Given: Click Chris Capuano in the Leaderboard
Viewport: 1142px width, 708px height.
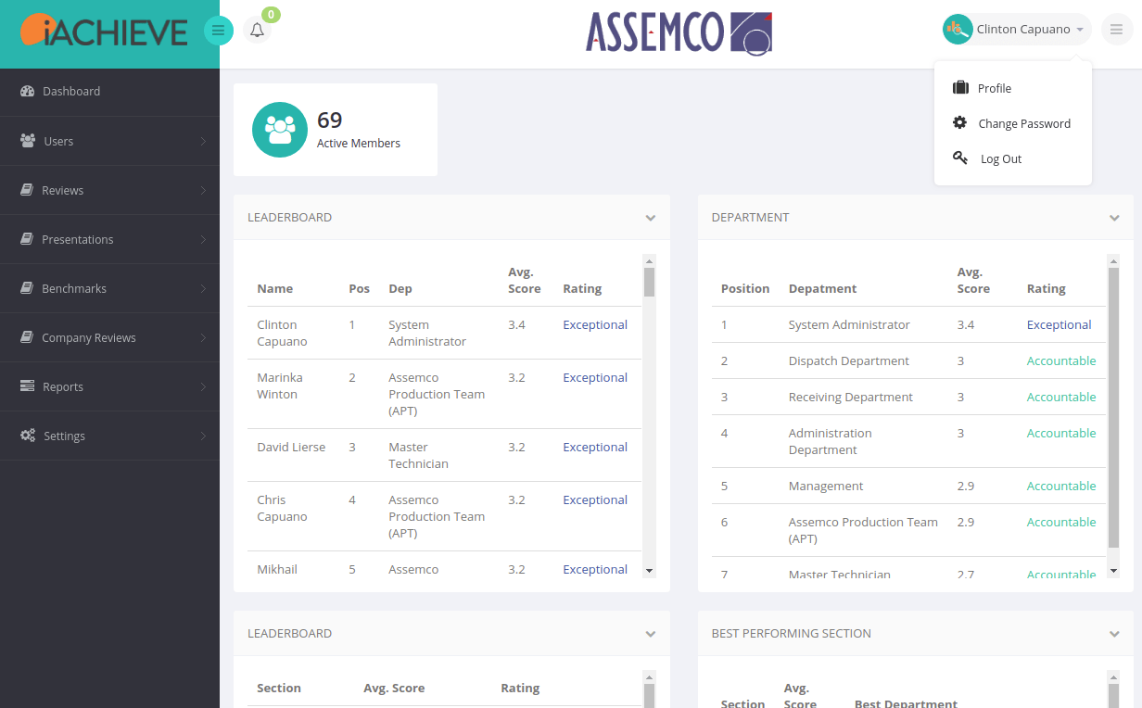Looking at the screenshot, I should (282, 508).
